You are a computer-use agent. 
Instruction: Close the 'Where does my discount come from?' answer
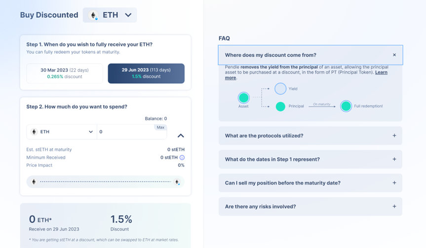click(394, 55)
